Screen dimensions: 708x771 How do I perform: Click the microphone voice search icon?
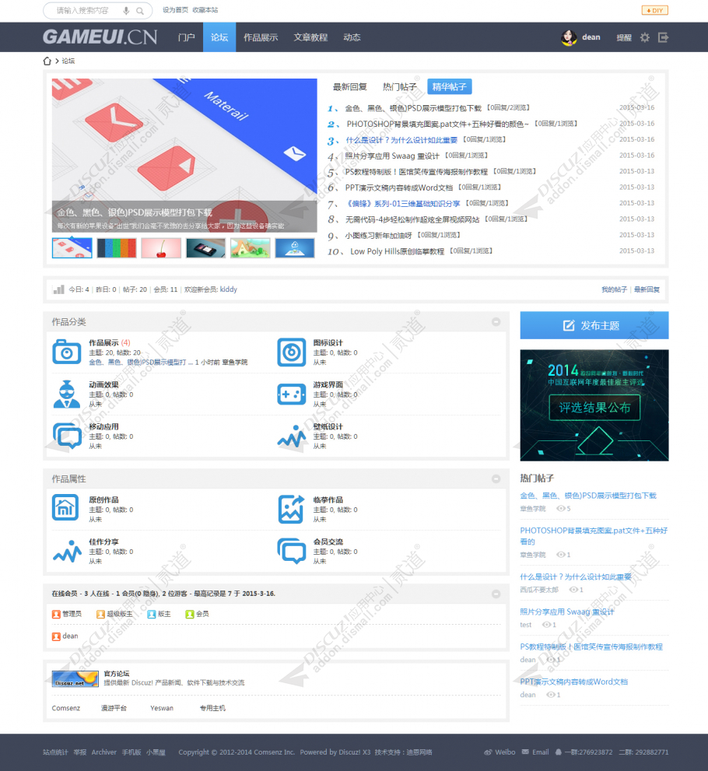point(126,10)
